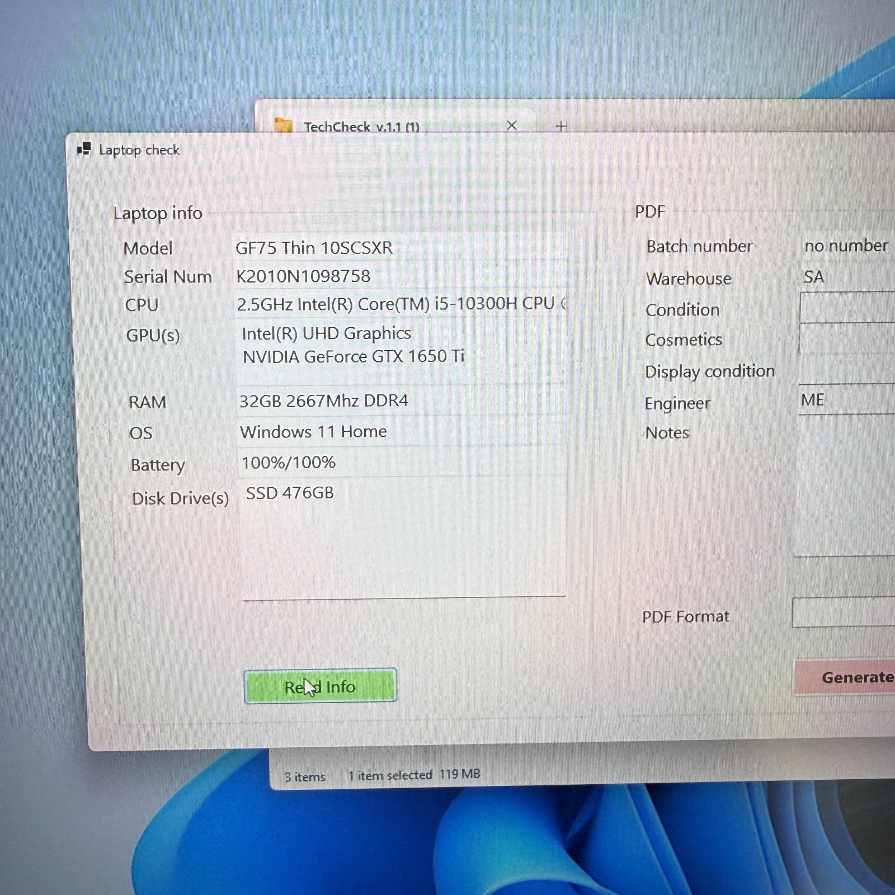Click inside the Notes text area
Image resolution: width=895 pixels, height=895 pixels.
[845, 487]
